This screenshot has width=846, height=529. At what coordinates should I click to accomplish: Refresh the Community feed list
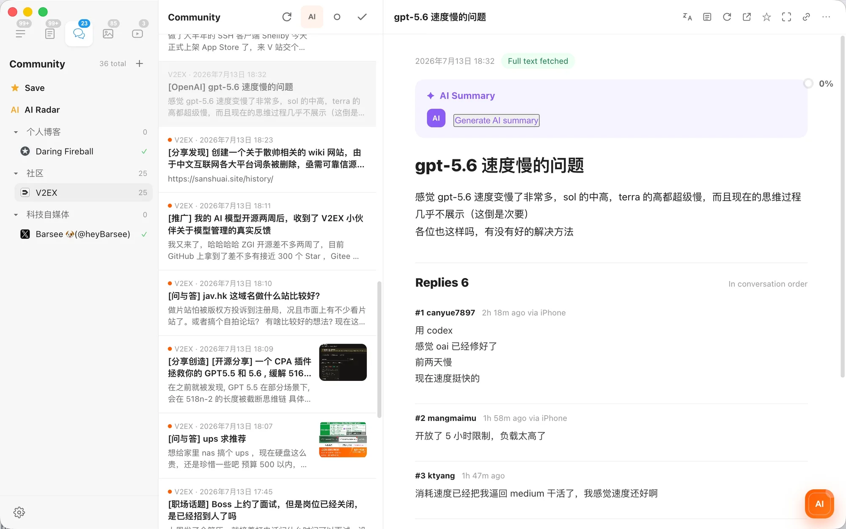click(x=287, y=17)
